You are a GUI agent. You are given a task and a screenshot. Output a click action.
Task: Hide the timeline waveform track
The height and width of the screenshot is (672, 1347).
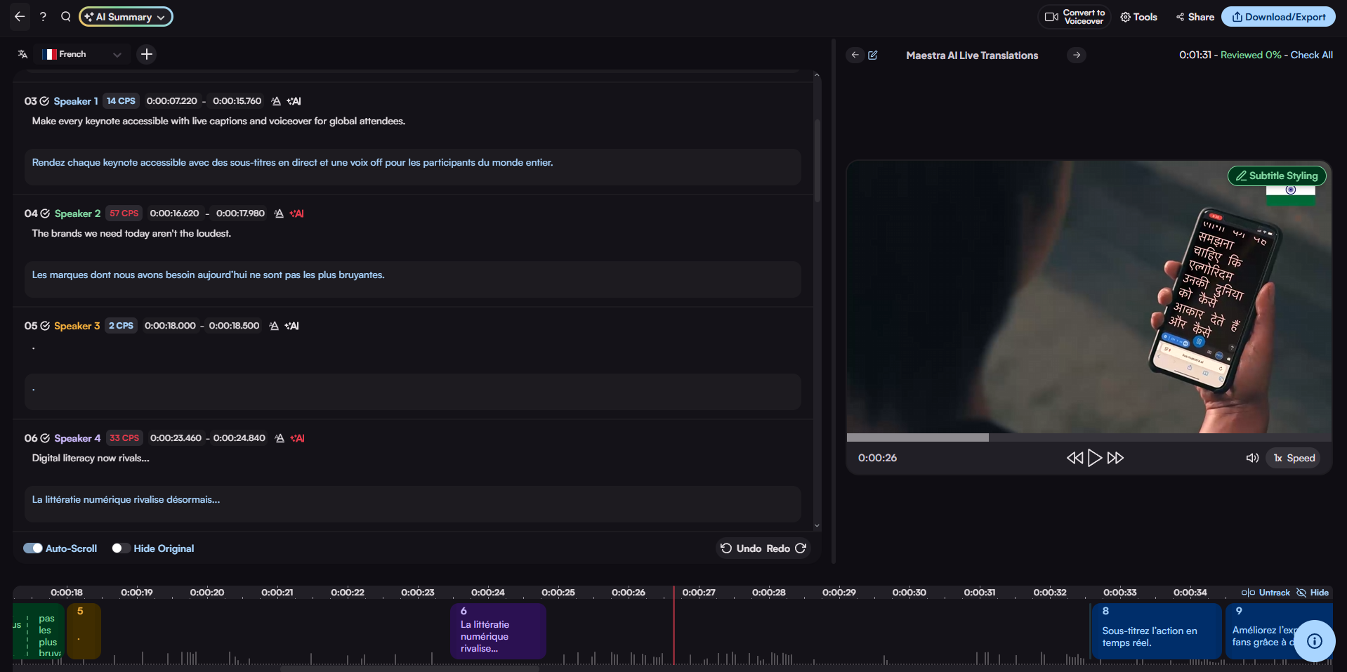point(1313,593)
